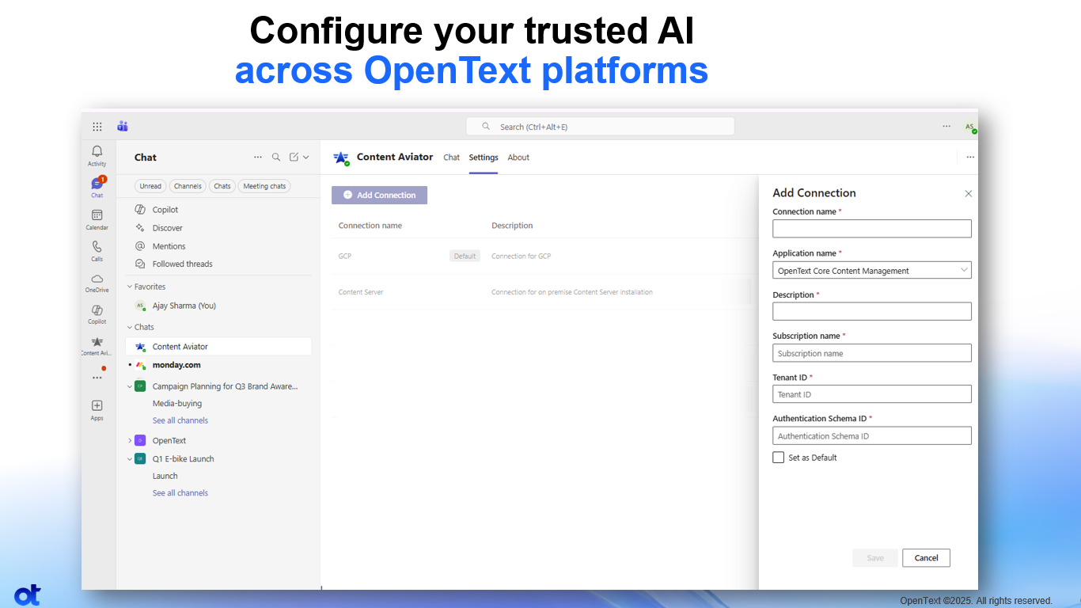This screenshot has width=1081, height=608.
Task: Open the Media-buying channel
Action: pos(177,404)
